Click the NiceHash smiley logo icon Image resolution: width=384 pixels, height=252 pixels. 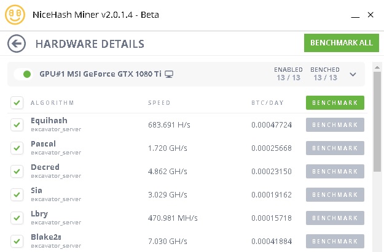(x=15, y=15)
